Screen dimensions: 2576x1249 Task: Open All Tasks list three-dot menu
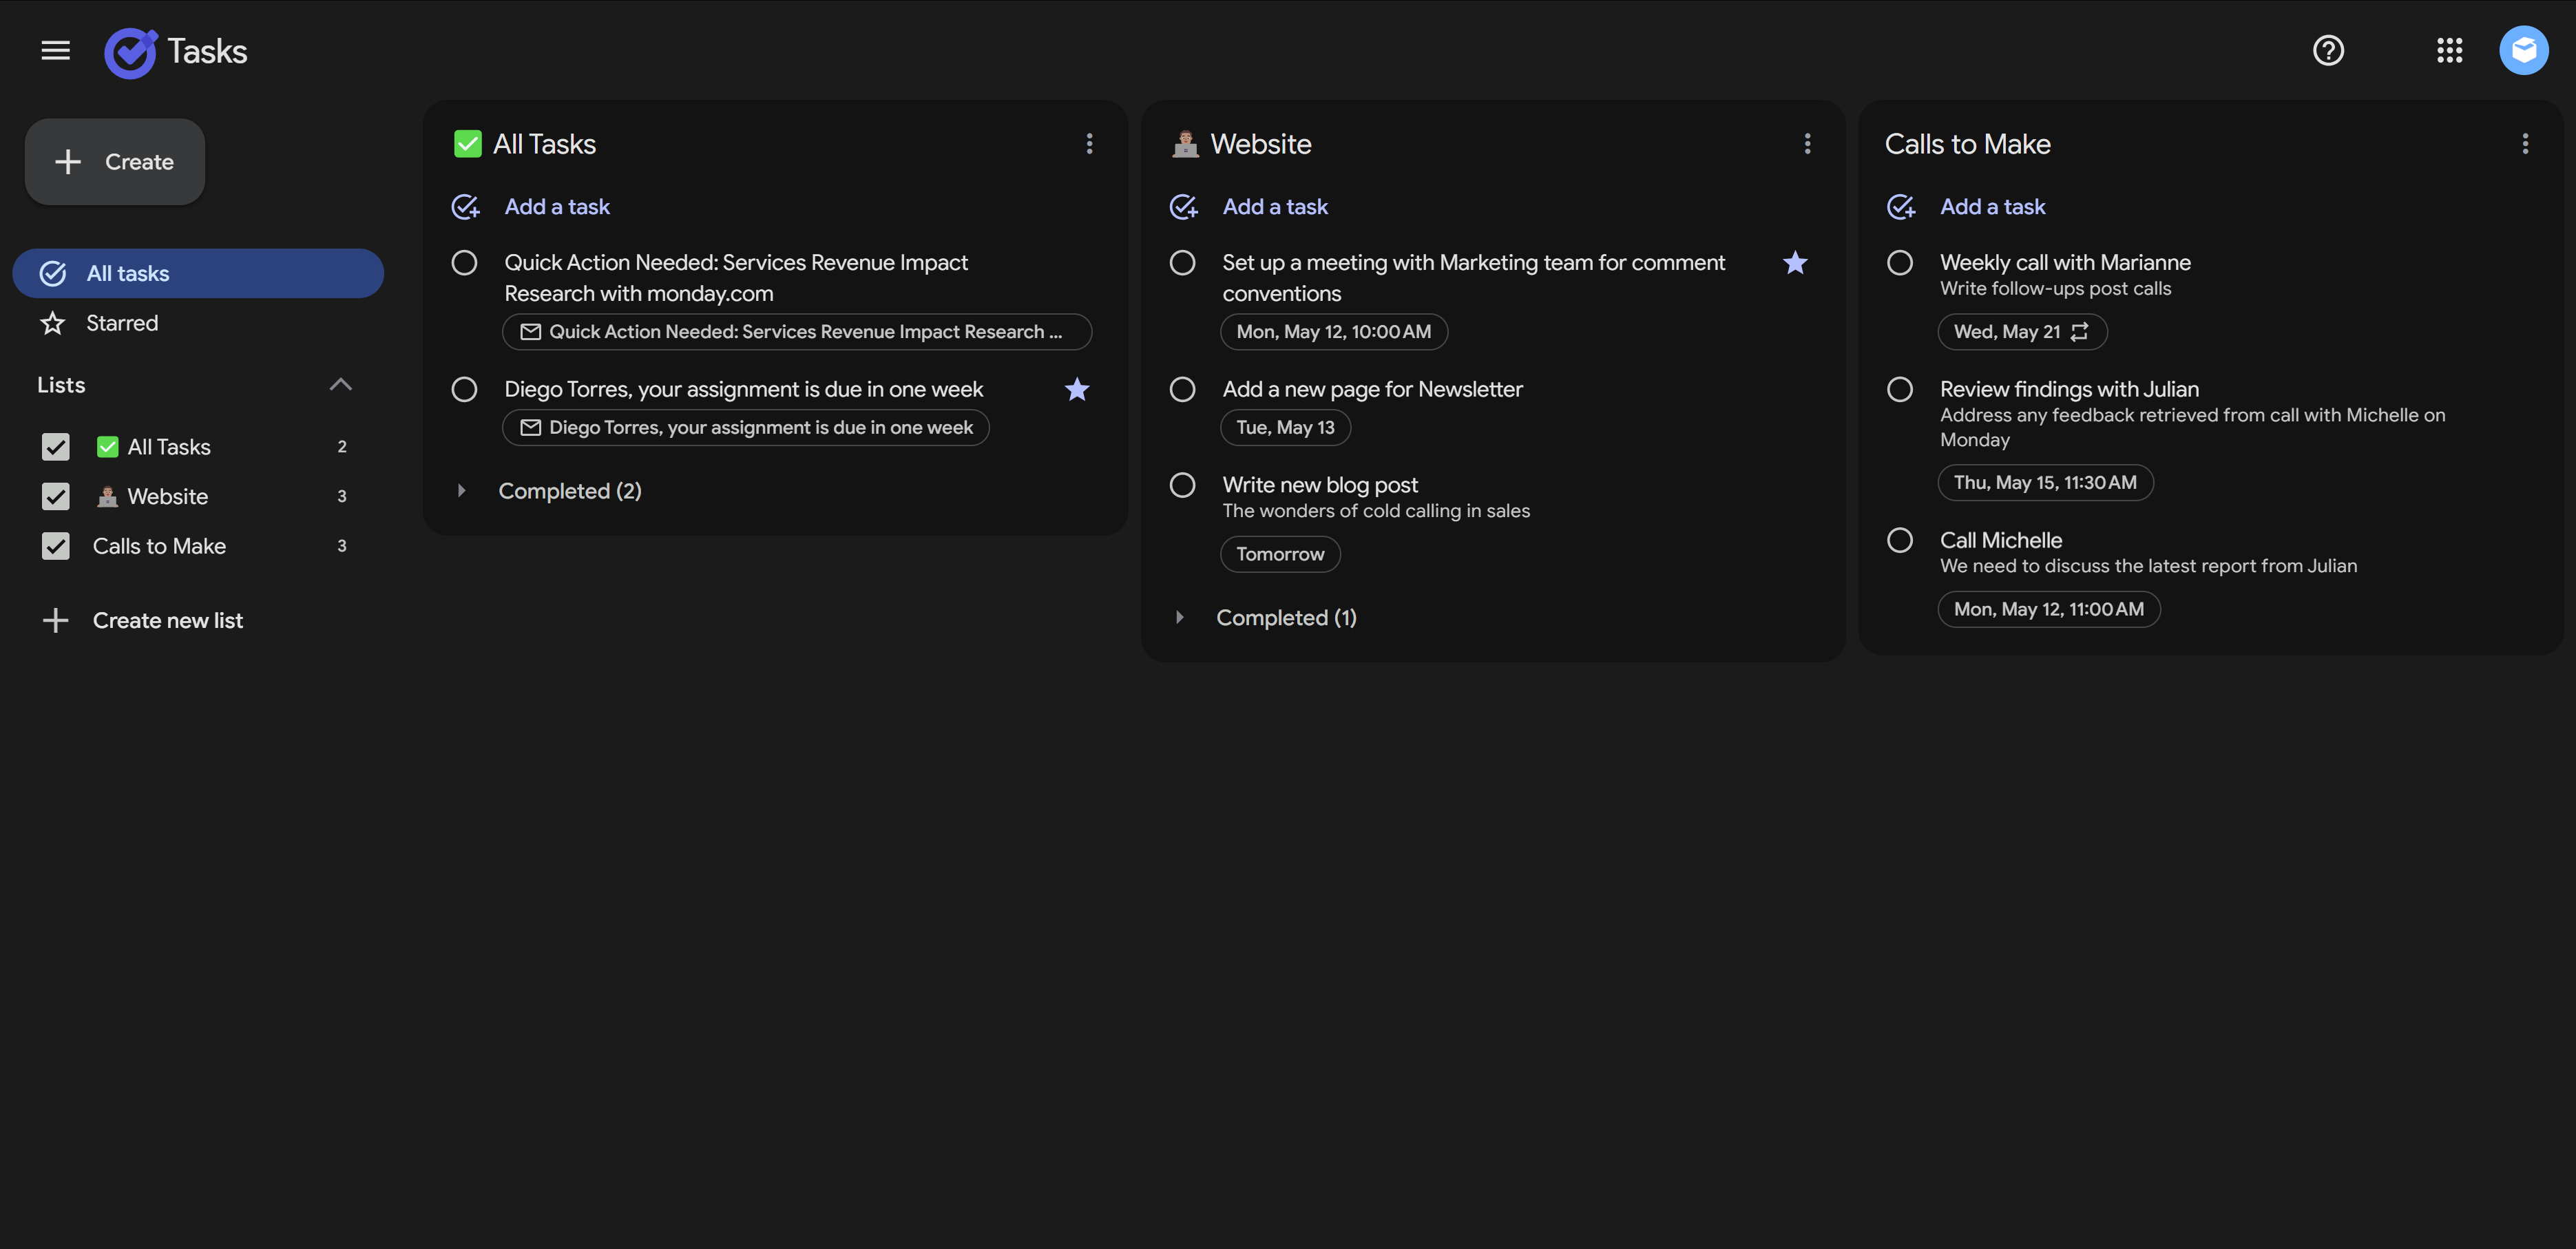click(x=1089, y=144)
